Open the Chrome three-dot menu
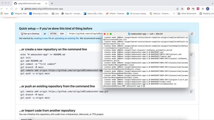The width and height of the screenshot is (214, 120). [213, 9]
